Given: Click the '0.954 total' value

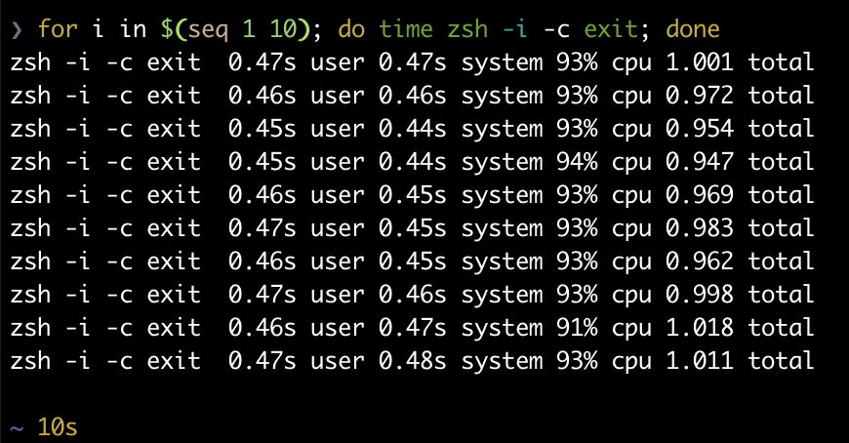Looking at the screenshot, I should tap(740, 129).
